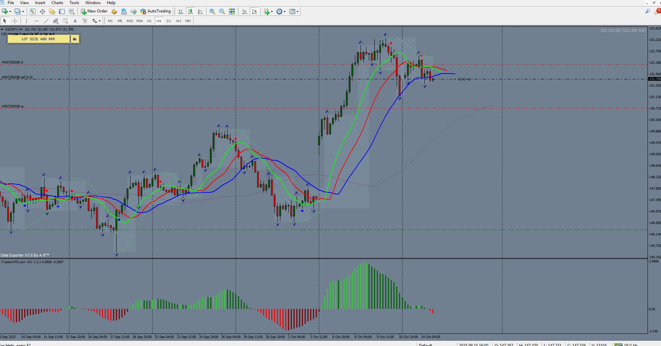Click the LOT SIZE AND RRR button
Viewport: 661px width, 346px height.
tap(38, 39)
